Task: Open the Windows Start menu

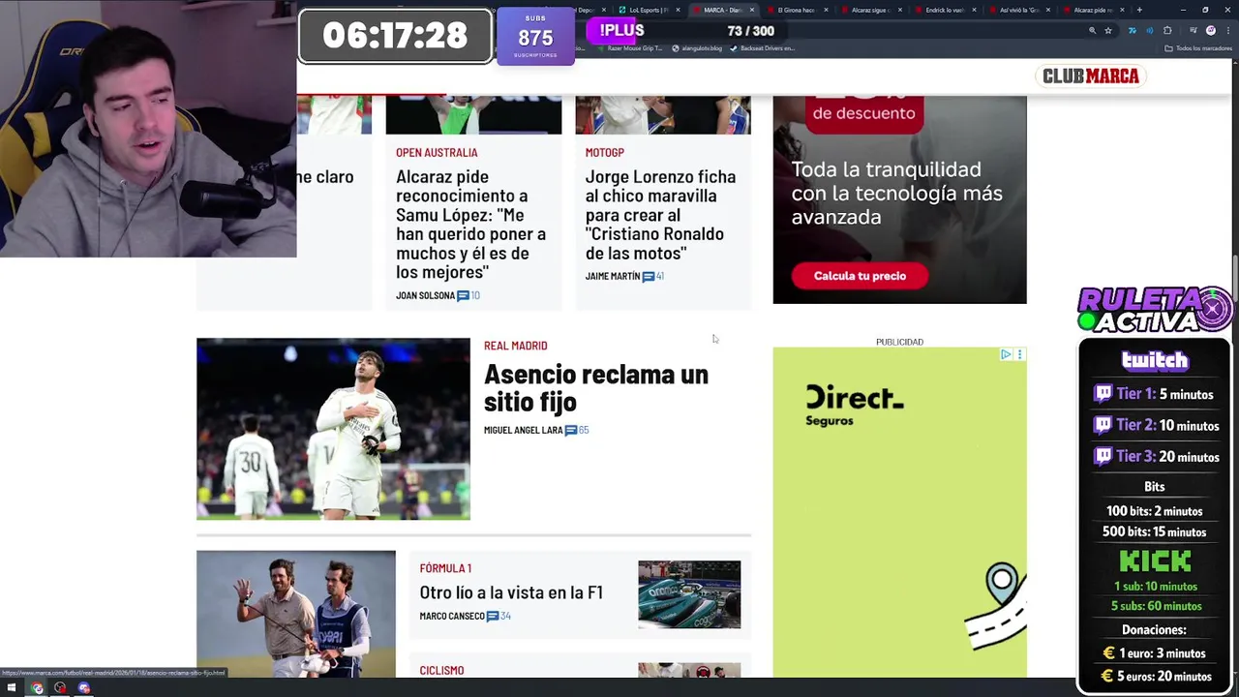Action: point(12,688)
